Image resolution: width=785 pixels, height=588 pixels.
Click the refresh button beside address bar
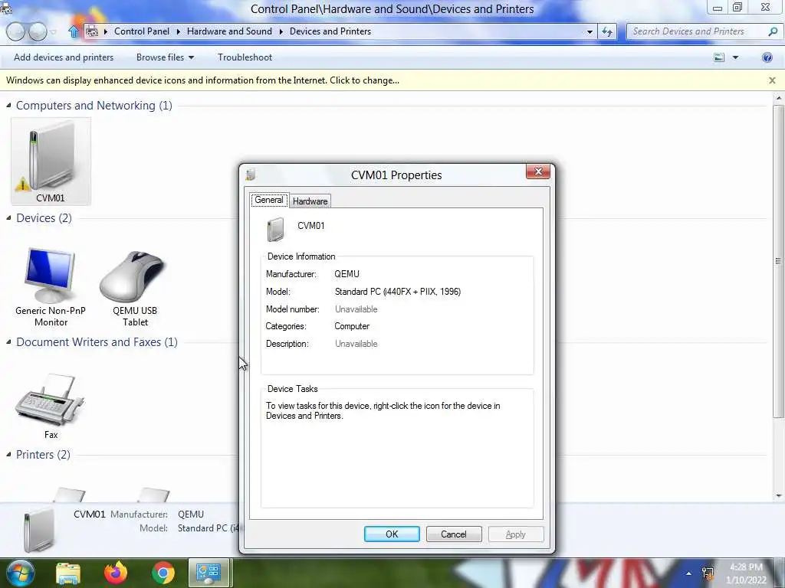click(x=607, y=31)
